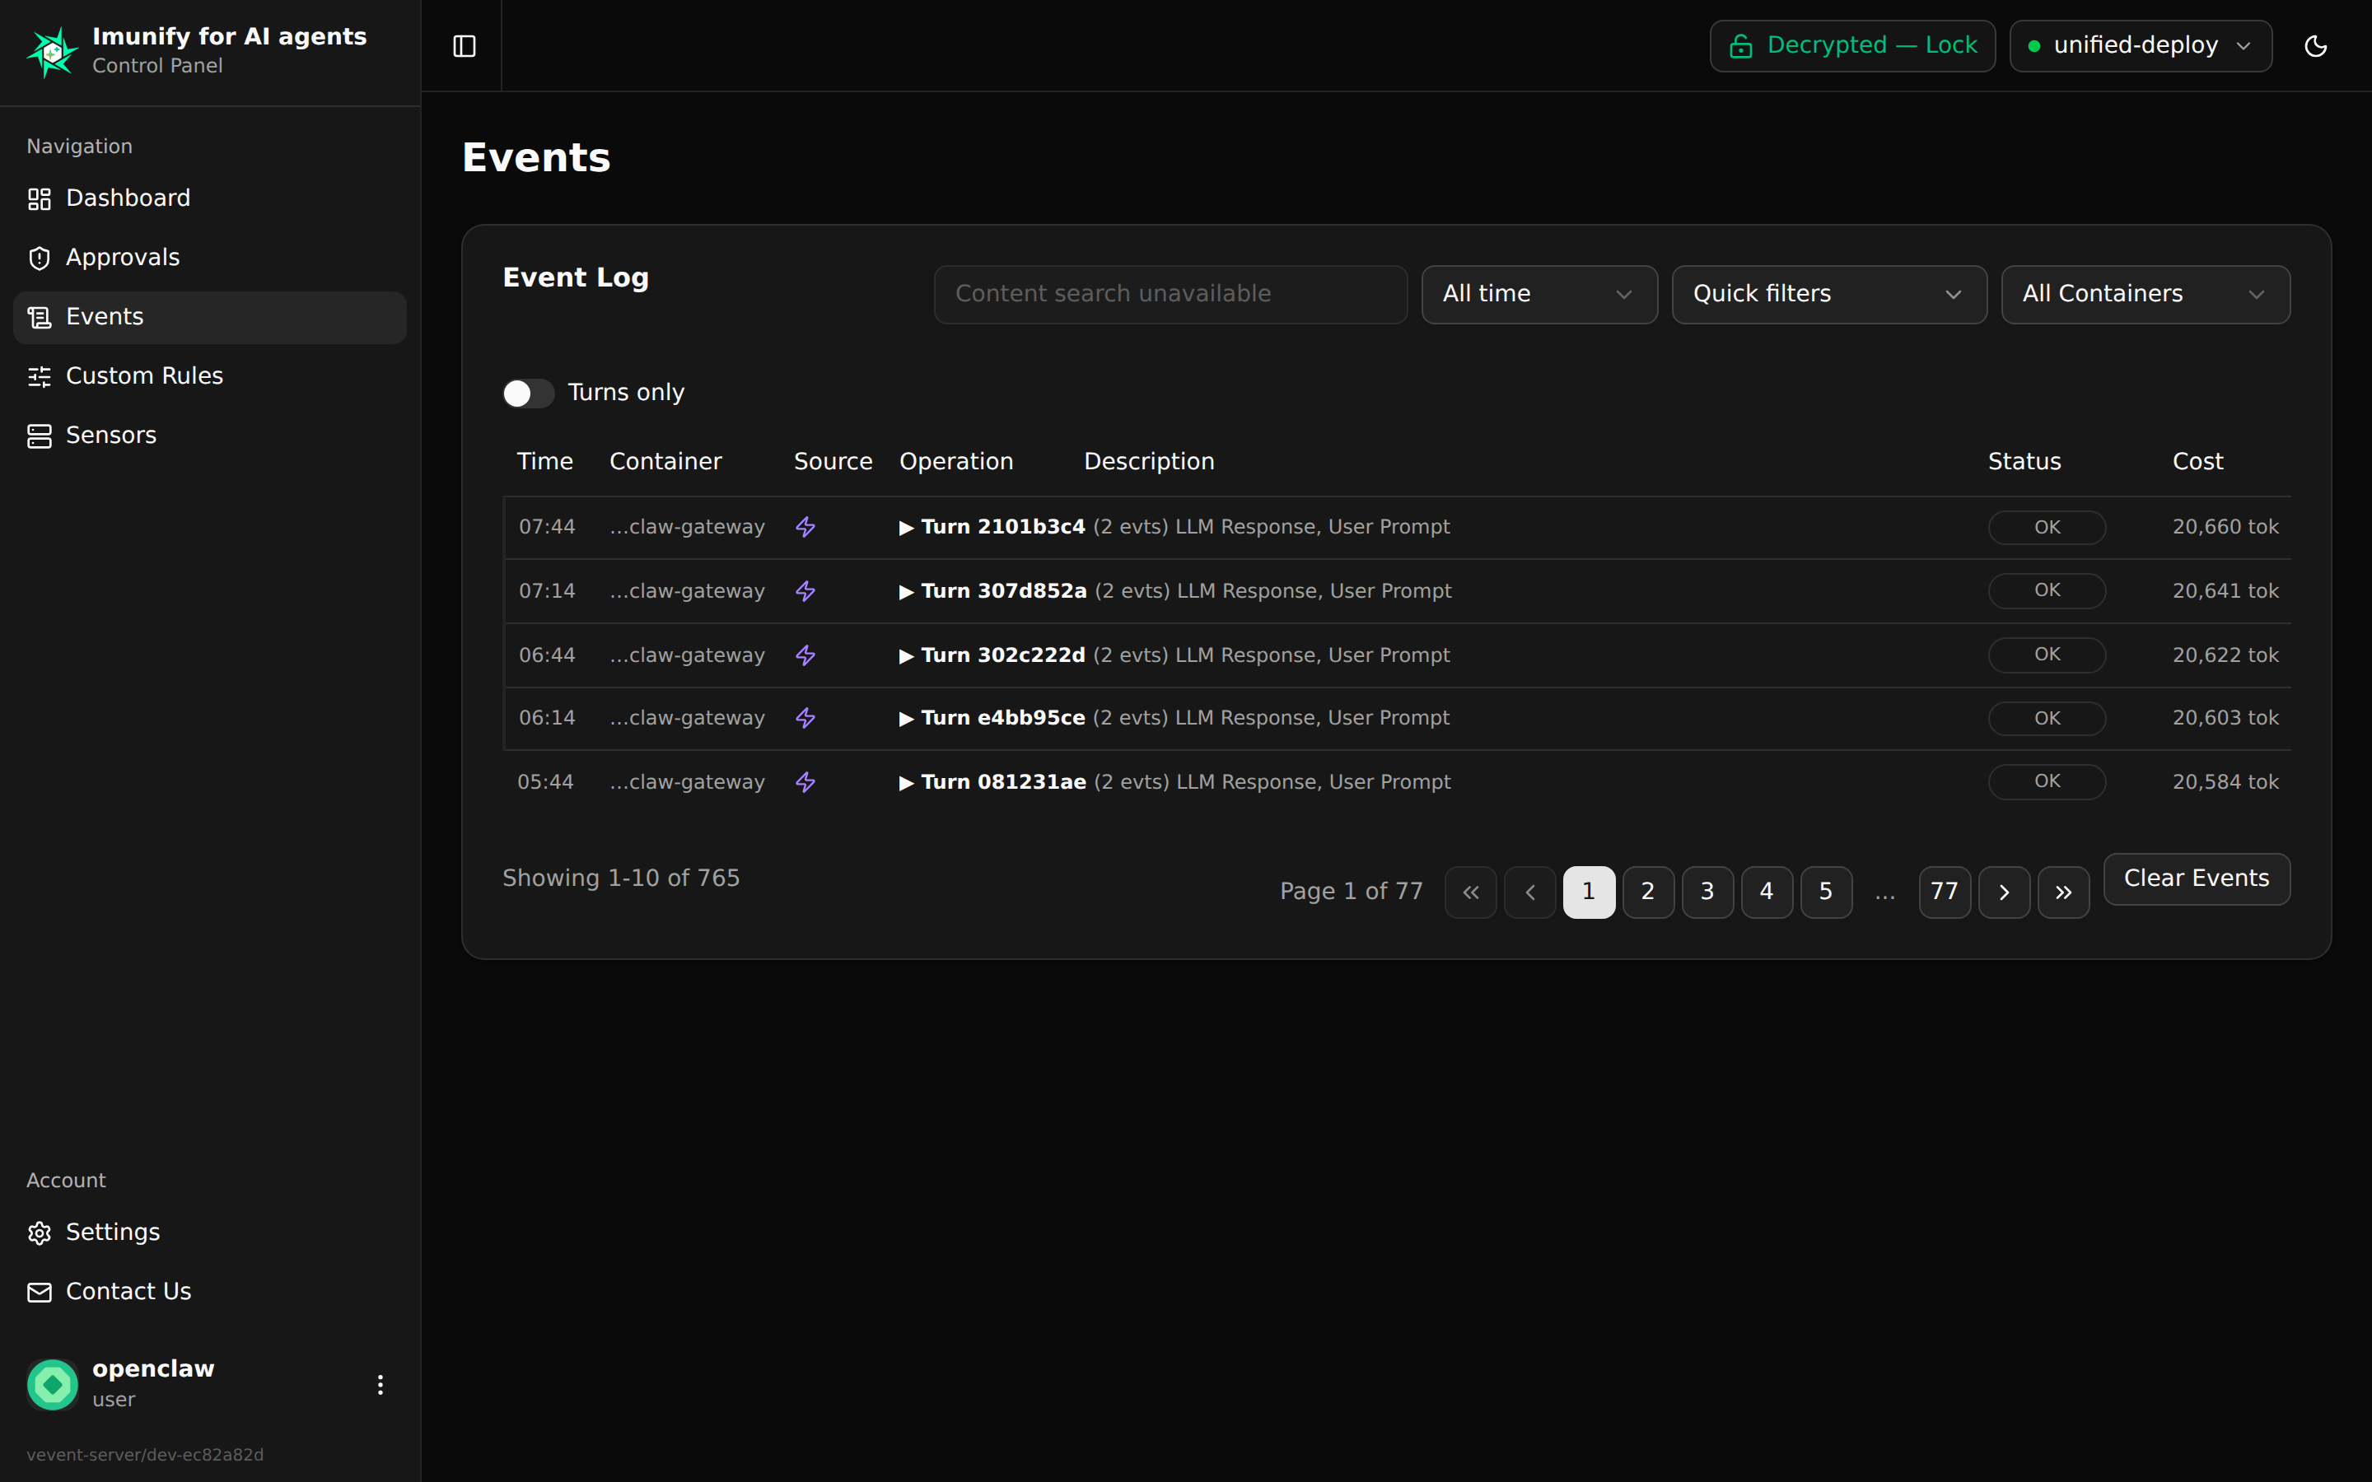Viewport: 2372px width, 1482px height.
Task: Go to the previous page arrow
Action: 1530,892
